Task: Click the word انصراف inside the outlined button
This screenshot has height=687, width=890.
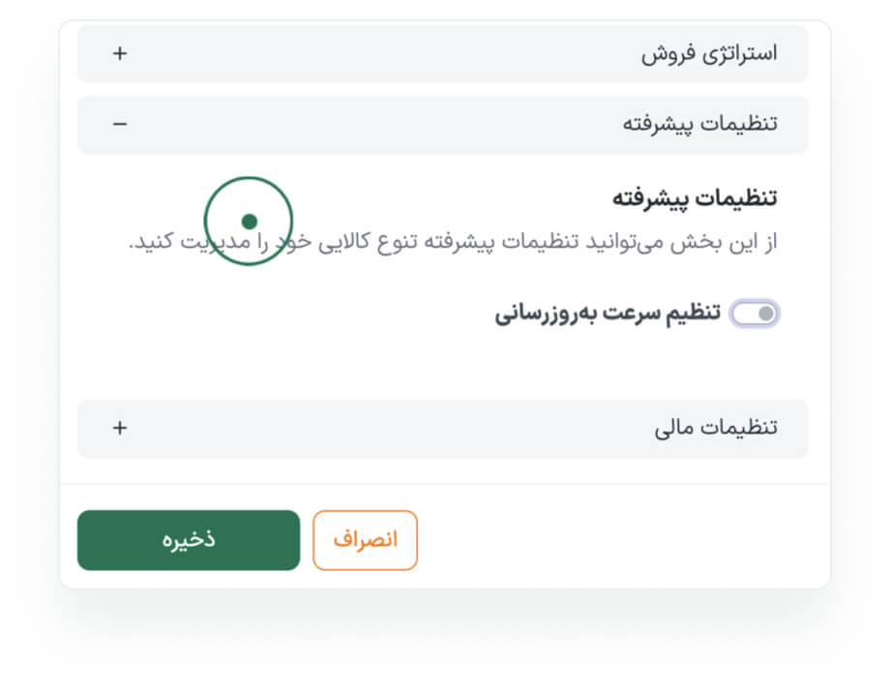Action: pos(366,540)
